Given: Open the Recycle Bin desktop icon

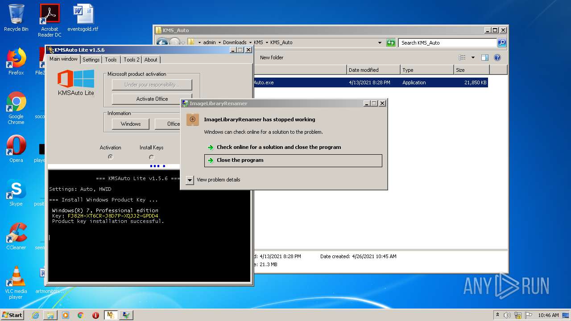Looking at the screenshot, I should (x=16, y=18).
